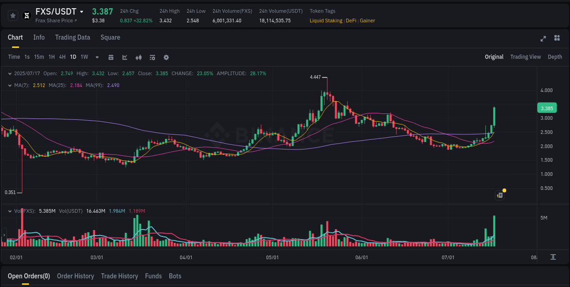Open the extra timeframes dropdown arrow
This screenshot has width=570, height=287.
click(x=96, y=57)
